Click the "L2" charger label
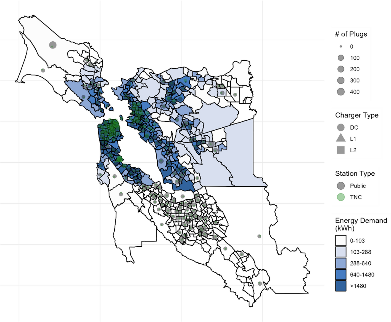 (353, 150)
